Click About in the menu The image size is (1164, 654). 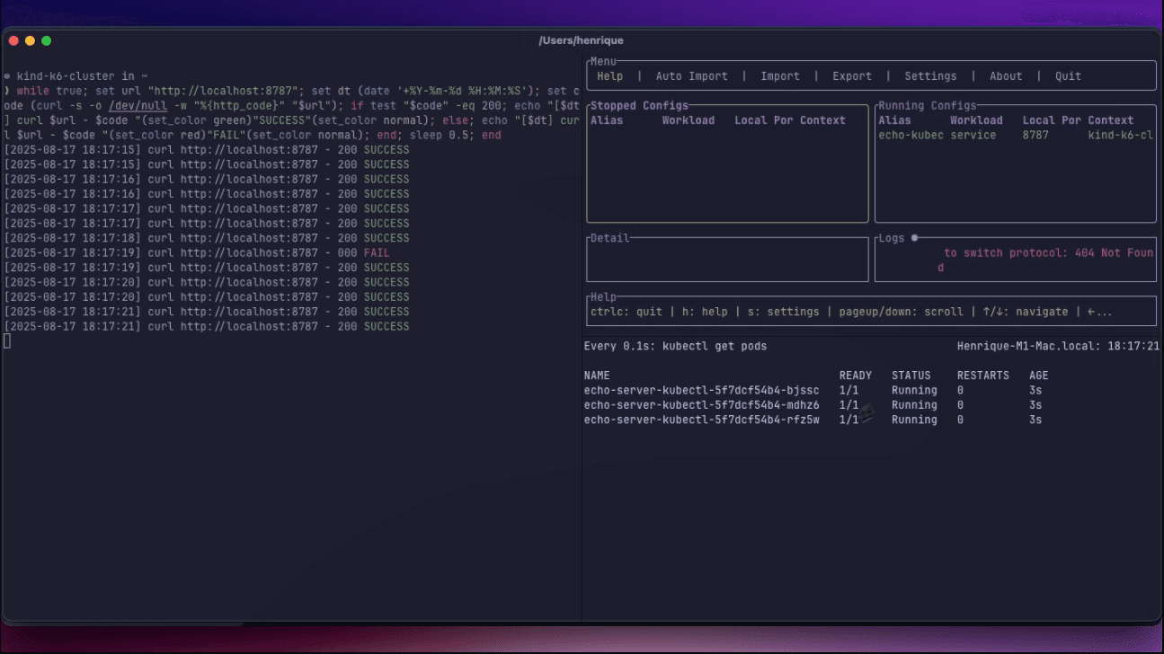[1005, 76]
